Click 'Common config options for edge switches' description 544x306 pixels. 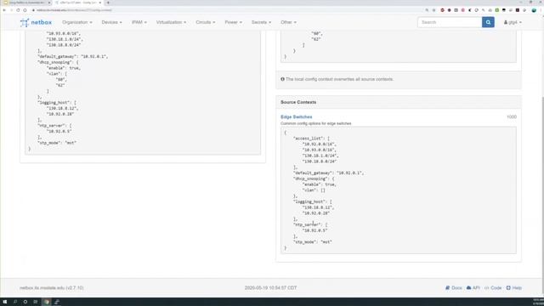[315, 123]
